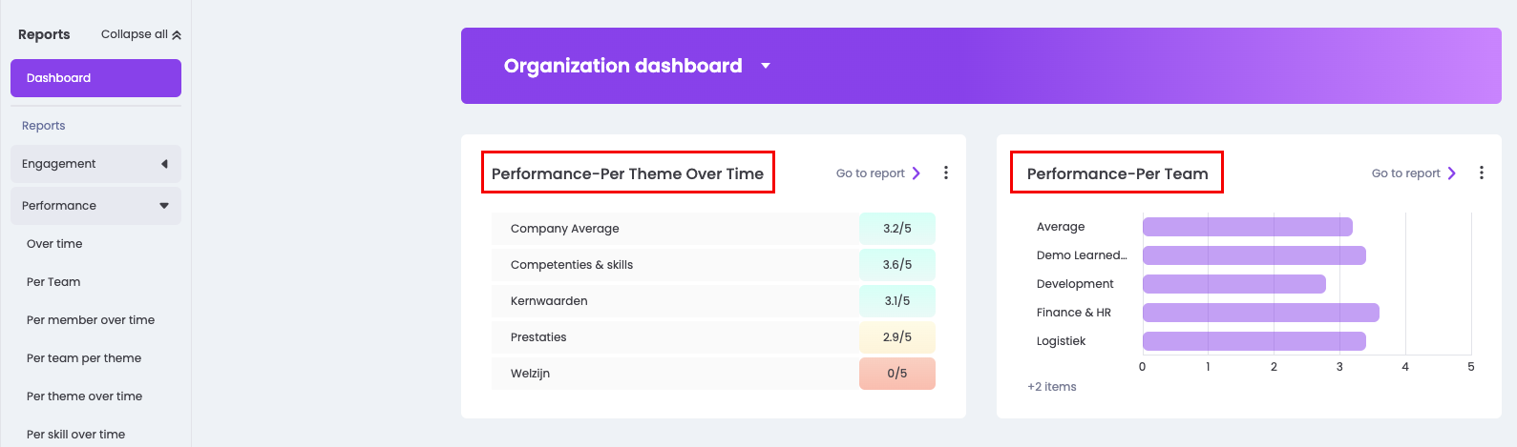Image resolution: width=1517 pixels, height=447 pixels.
Task: Click chevron arrow beside Per Team Go to report
Action: tap(1452, 173)
